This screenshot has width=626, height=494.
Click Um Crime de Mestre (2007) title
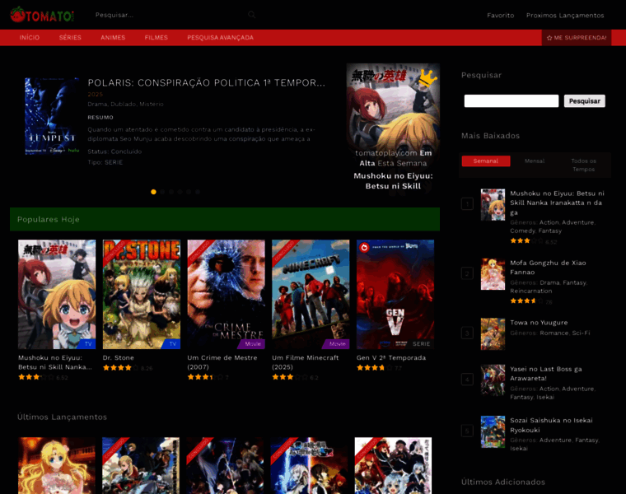pos(222,362)
